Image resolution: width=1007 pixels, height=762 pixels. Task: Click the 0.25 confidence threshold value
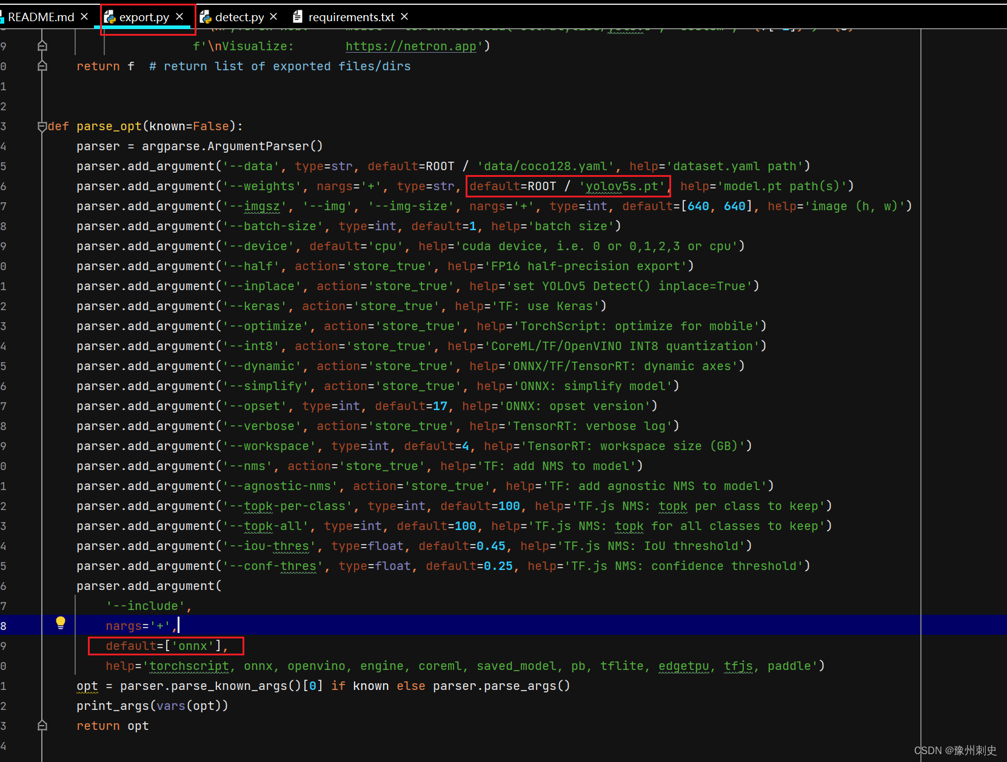(x=498, y=566)
